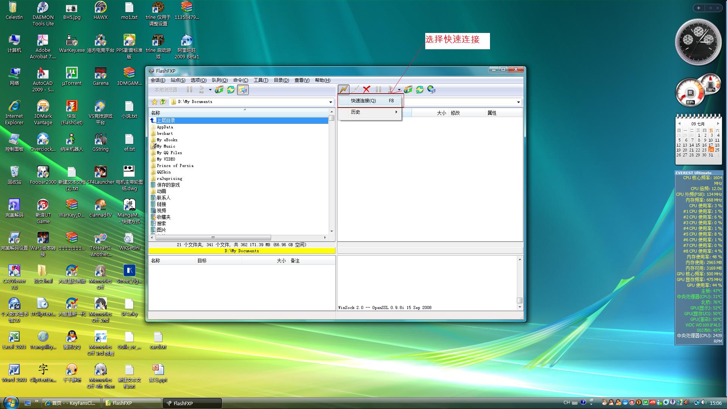Open the 站点(S) menu

click(x=178, y=80)
